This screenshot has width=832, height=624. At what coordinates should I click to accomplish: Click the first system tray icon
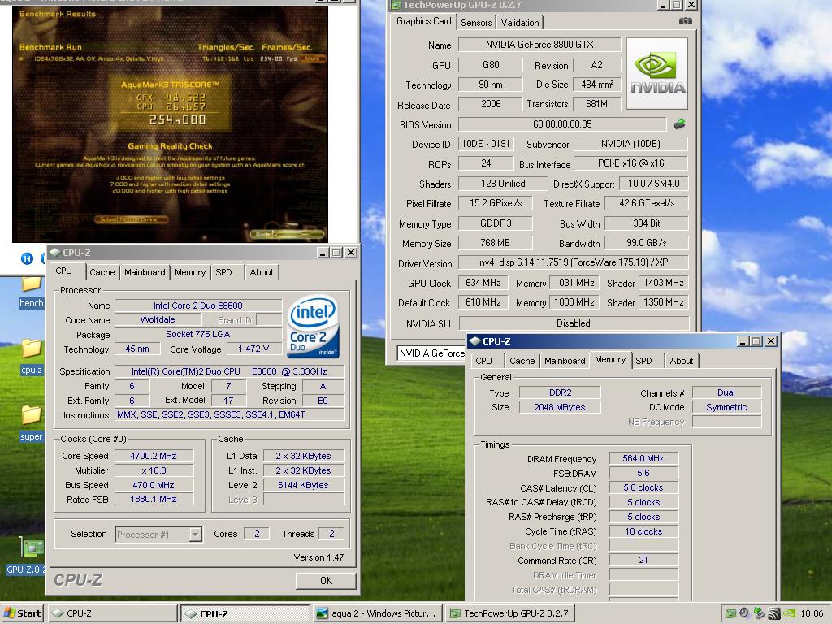click(730, 613)
